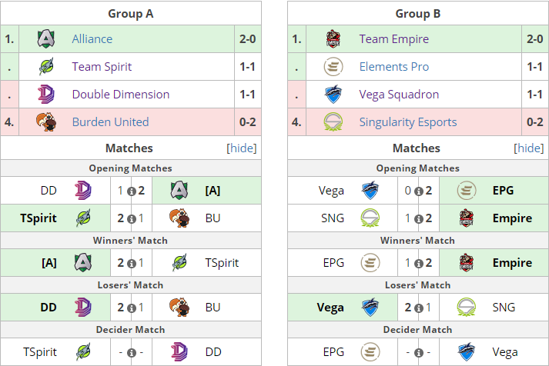Click the Double Dimension logo in standings
The width and height of the screenshot is (549, 366).
tap(46, 95)
